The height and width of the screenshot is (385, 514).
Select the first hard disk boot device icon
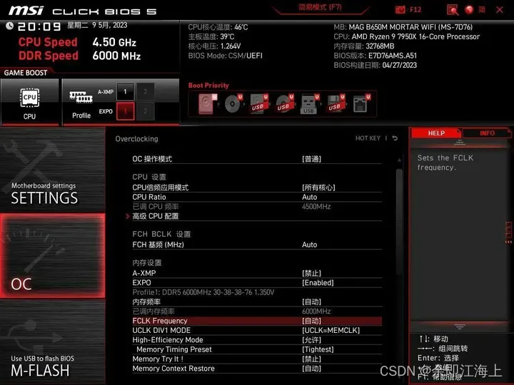(x=207, y=104)
